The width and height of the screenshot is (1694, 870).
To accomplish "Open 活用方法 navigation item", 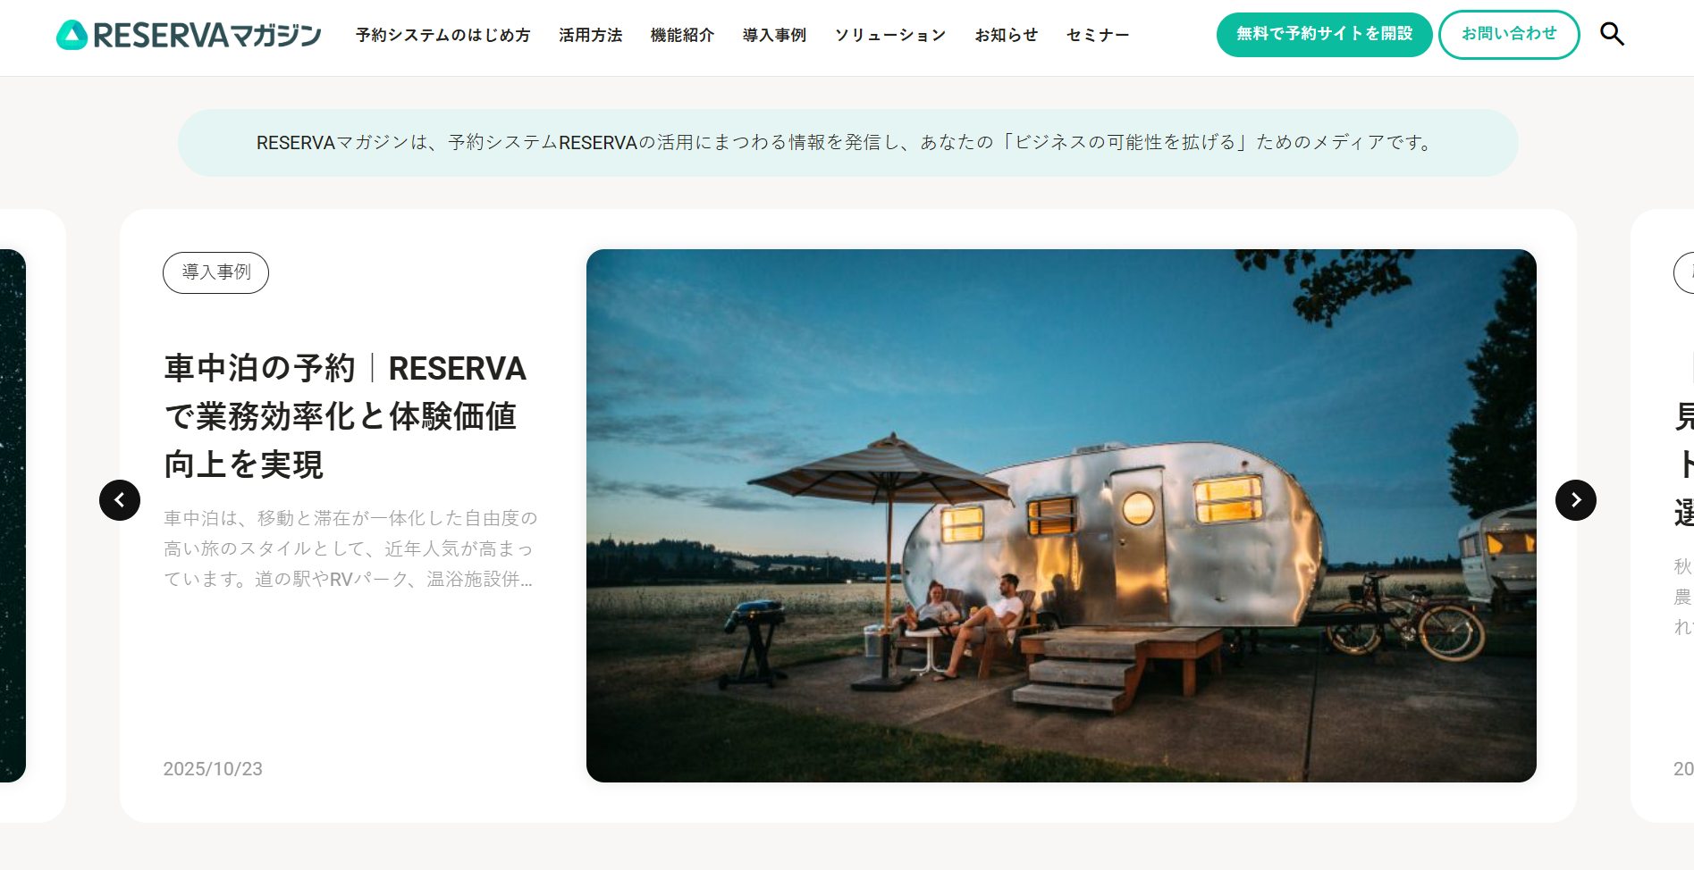I will point(590,36).
